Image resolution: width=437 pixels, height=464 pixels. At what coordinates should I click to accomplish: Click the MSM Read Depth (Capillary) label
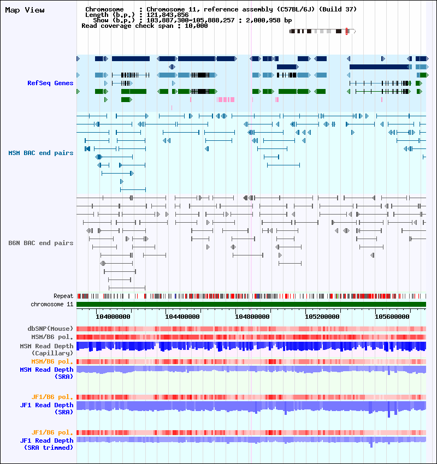pos(46,349)
